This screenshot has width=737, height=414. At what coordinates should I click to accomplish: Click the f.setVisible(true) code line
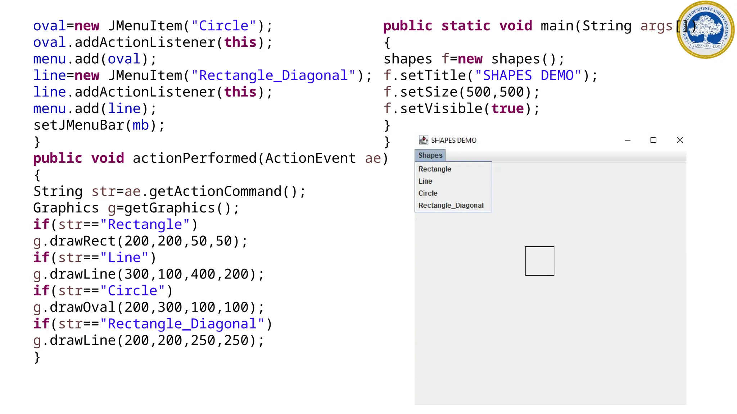(x=461, y=109)
